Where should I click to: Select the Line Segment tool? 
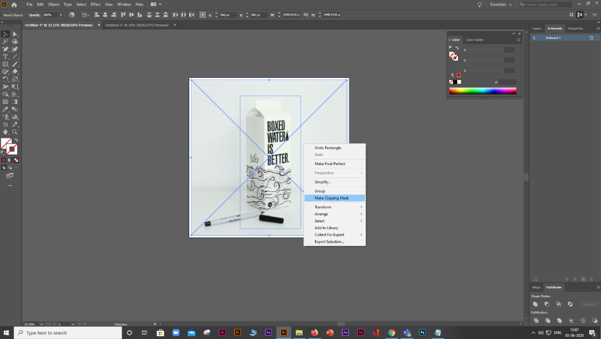click(x=15, y=57)
